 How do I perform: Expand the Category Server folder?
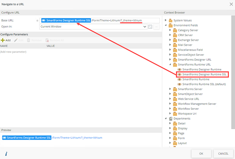click(x=170, y=30)
